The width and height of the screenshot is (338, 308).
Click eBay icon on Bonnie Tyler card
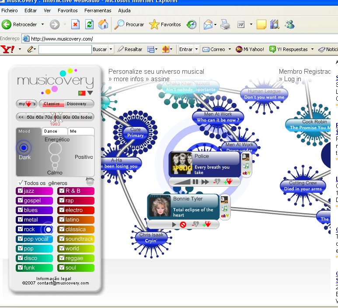225,216
